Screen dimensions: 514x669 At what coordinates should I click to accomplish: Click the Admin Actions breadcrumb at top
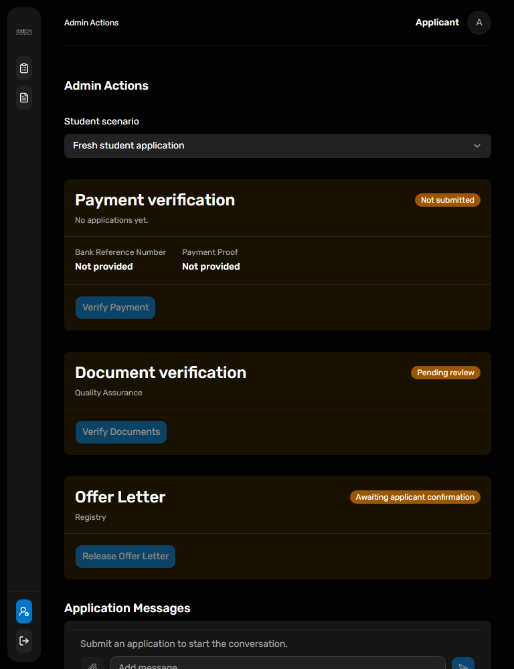point(92,23)
